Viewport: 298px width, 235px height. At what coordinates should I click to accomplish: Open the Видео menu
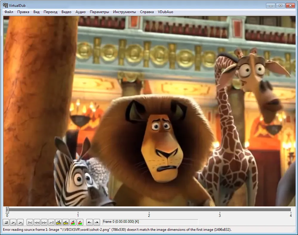[x=66, y=12]
